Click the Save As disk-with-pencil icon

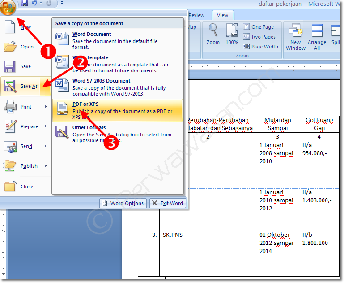10,86
